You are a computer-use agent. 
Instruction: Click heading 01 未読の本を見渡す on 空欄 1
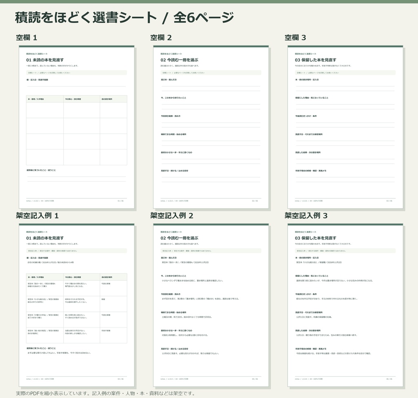tap(45, 60)
